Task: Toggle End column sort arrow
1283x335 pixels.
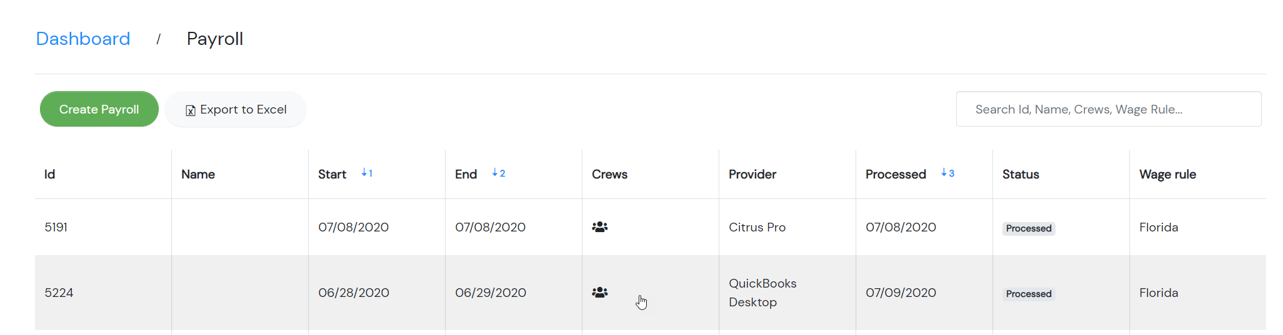Action: 498,173
